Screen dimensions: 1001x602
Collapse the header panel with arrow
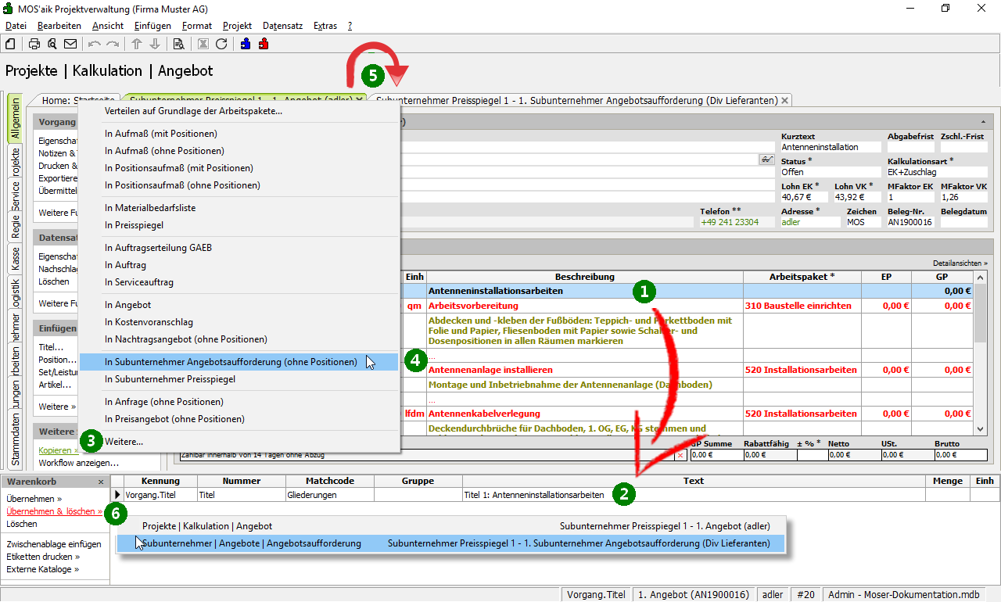point(982,122)
